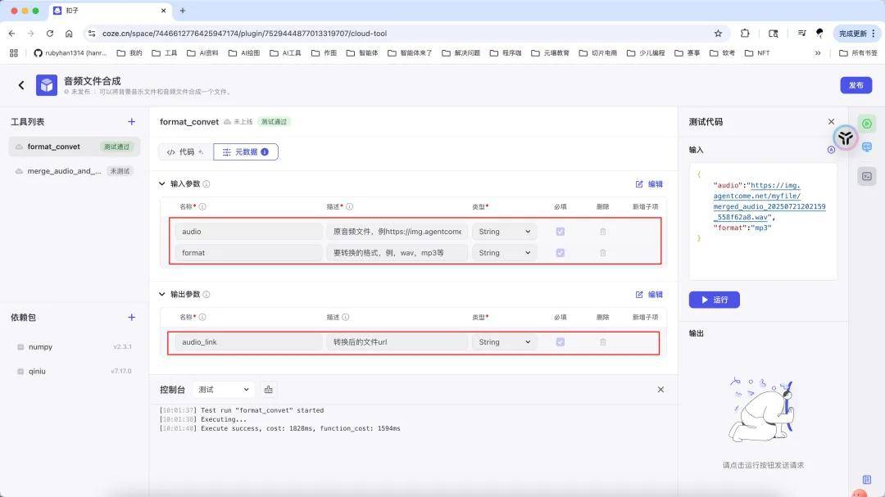The image size is (885, 497).
Task: Close the 控制台 console panel
Action: point(660,390)
